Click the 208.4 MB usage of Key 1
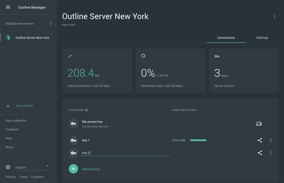 click(178, 140)
